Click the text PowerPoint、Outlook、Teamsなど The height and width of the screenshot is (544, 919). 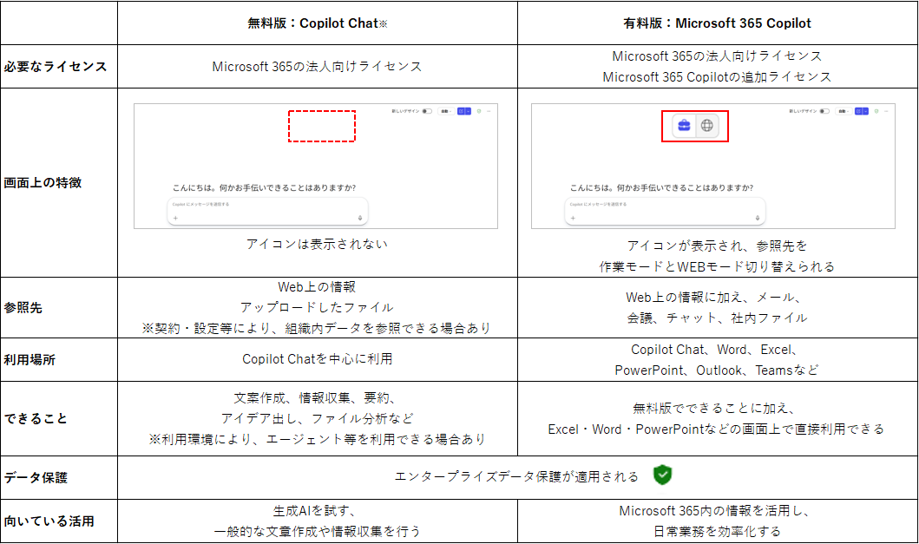[717, 370]
